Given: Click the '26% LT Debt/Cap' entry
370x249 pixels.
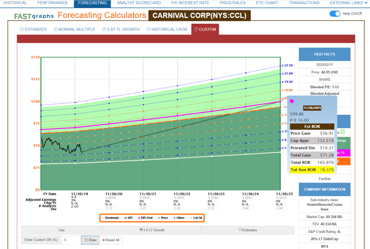Looking at the screenshot, I should [324, 239].
